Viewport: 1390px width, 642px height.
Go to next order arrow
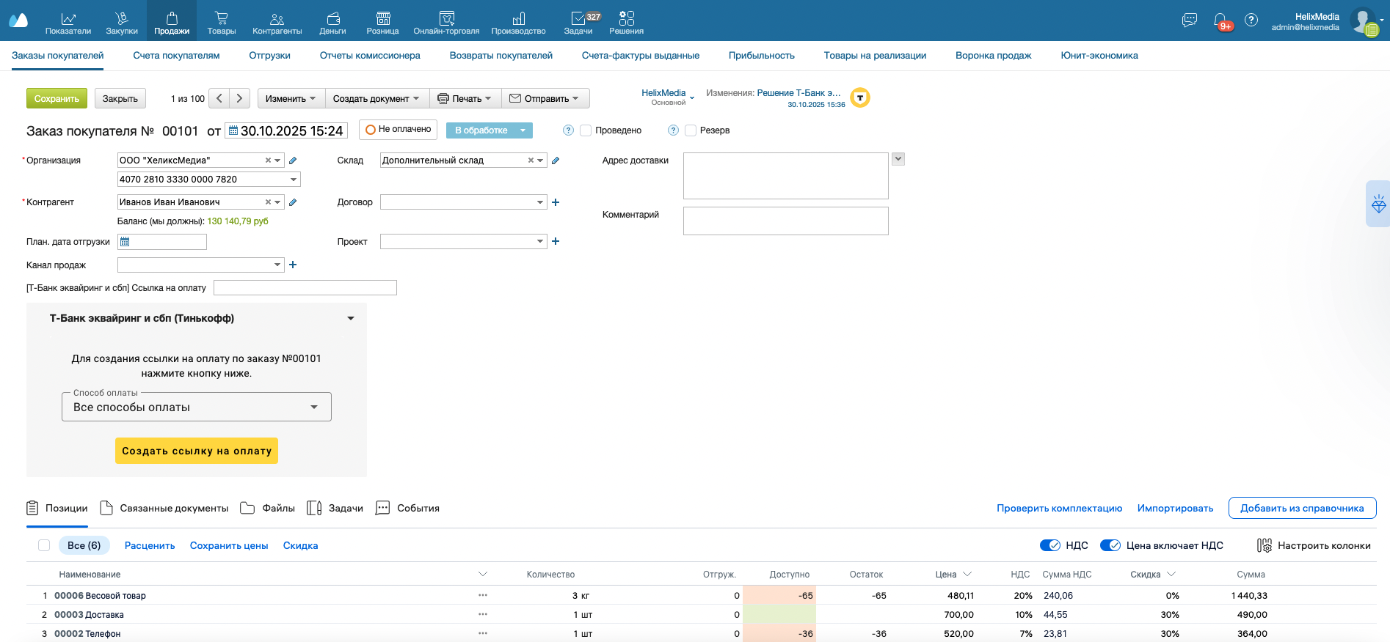[x=239, y=98]
